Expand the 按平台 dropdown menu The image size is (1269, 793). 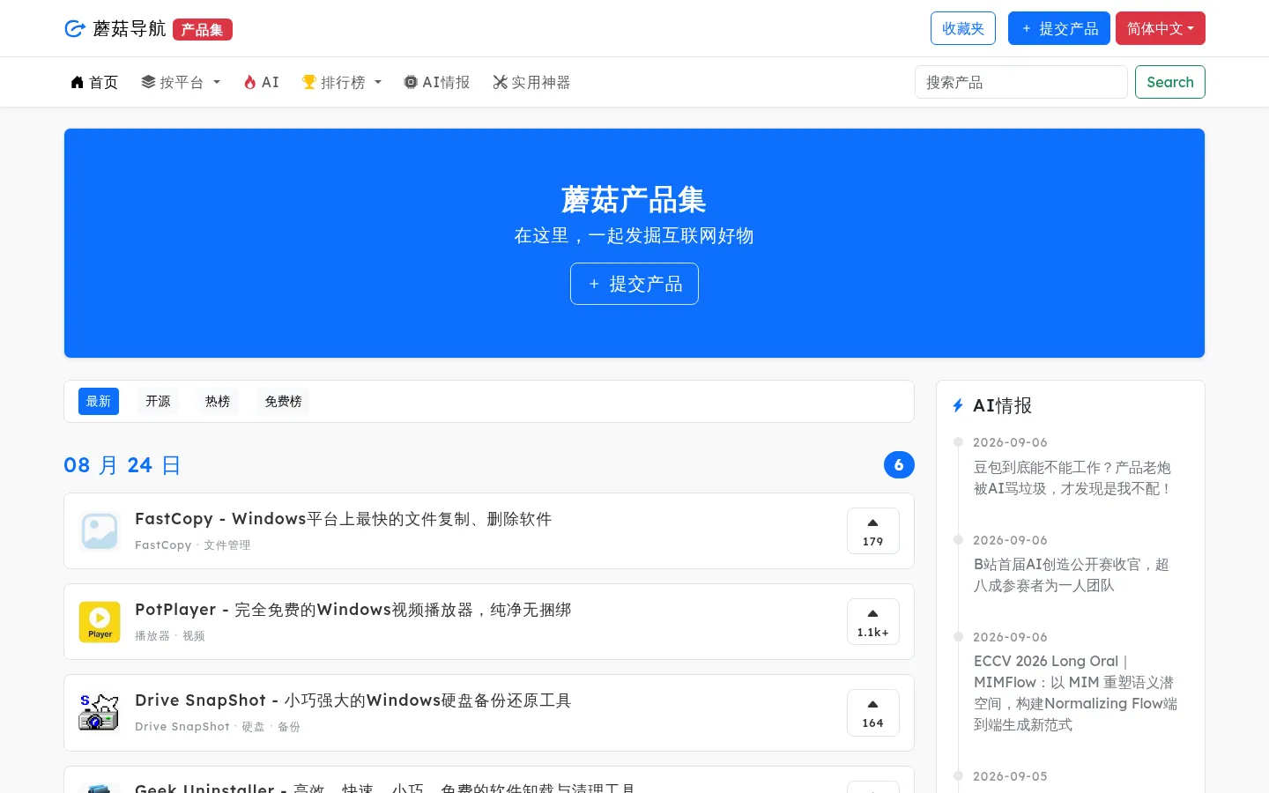tap(181, 82)
